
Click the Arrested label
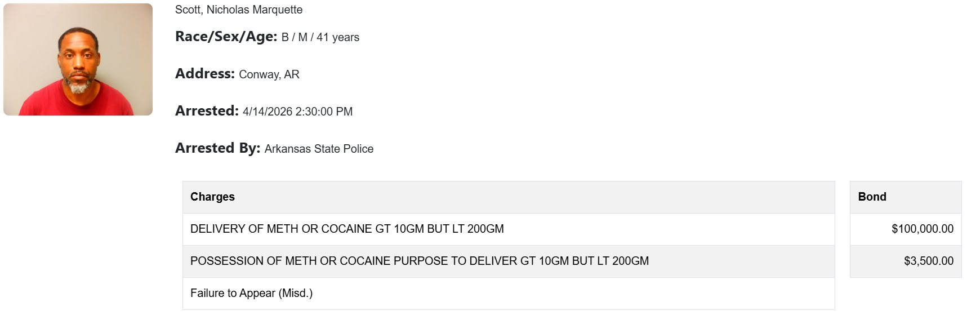coord(207,111)
